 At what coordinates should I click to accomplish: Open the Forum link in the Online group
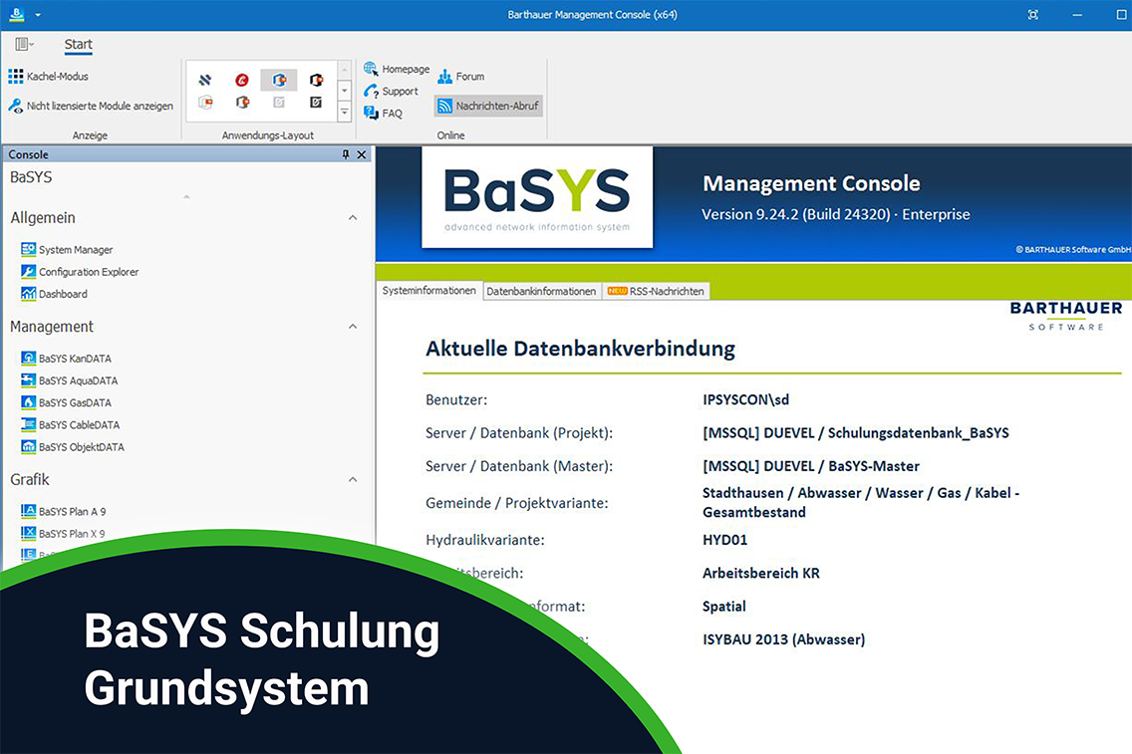(461, 77)
